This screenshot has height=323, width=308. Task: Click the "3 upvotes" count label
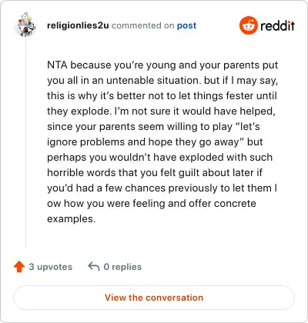[51, 267]
